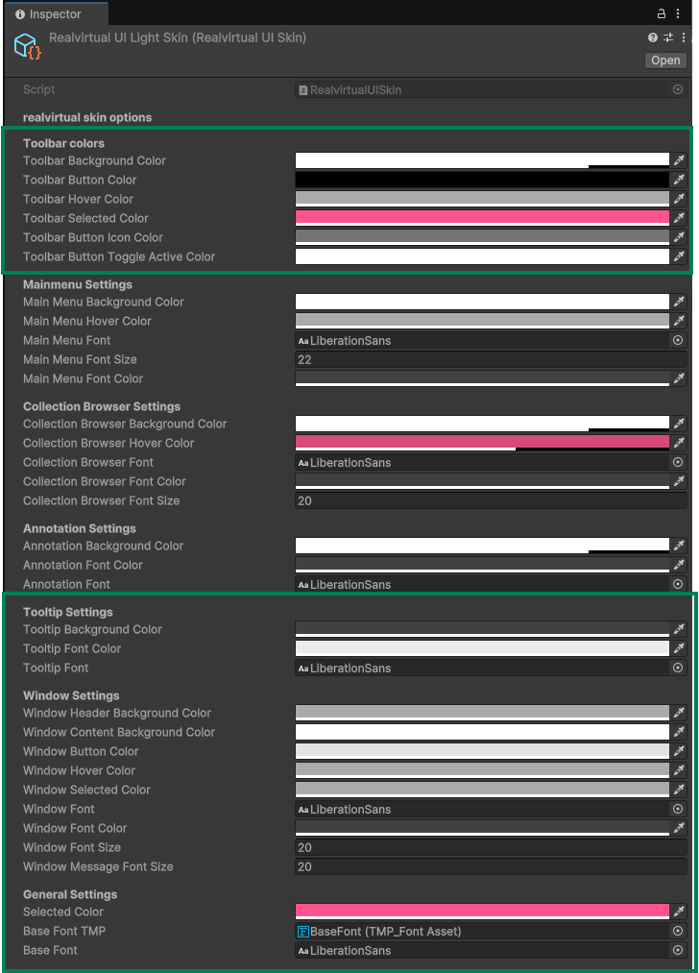Open the preset selector sliders icon
The width and height of the screenshot is (699, 973).
(x=667, y=37)
